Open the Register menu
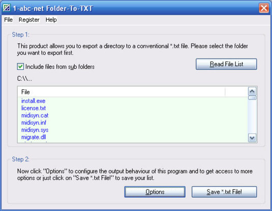Screen dimensions: 272x211 (x=29, y=20)
